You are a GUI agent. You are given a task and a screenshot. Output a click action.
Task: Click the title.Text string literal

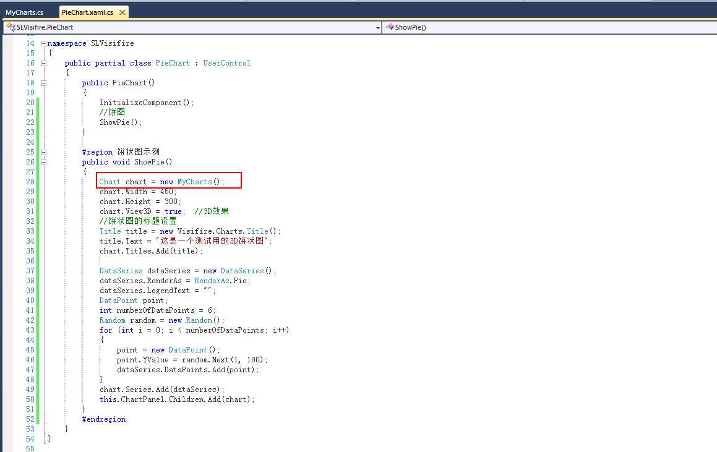click(213, 241)
